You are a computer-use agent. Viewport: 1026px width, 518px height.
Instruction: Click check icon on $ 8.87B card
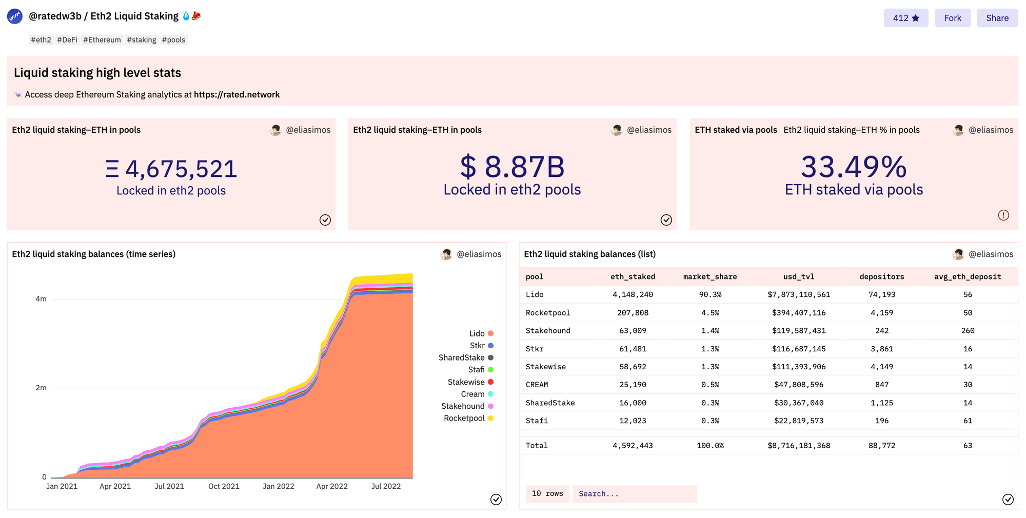(x=666, y=220)
